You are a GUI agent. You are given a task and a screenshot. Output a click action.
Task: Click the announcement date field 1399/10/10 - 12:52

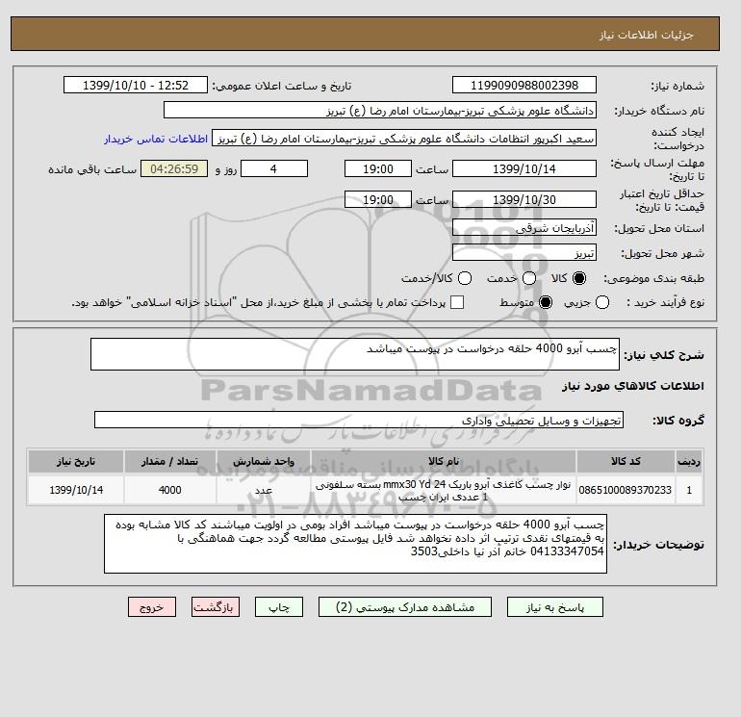click(x=136, y=85)
